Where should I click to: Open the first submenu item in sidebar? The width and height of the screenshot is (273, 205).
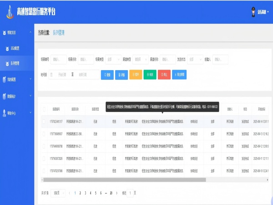coord(15,48)
